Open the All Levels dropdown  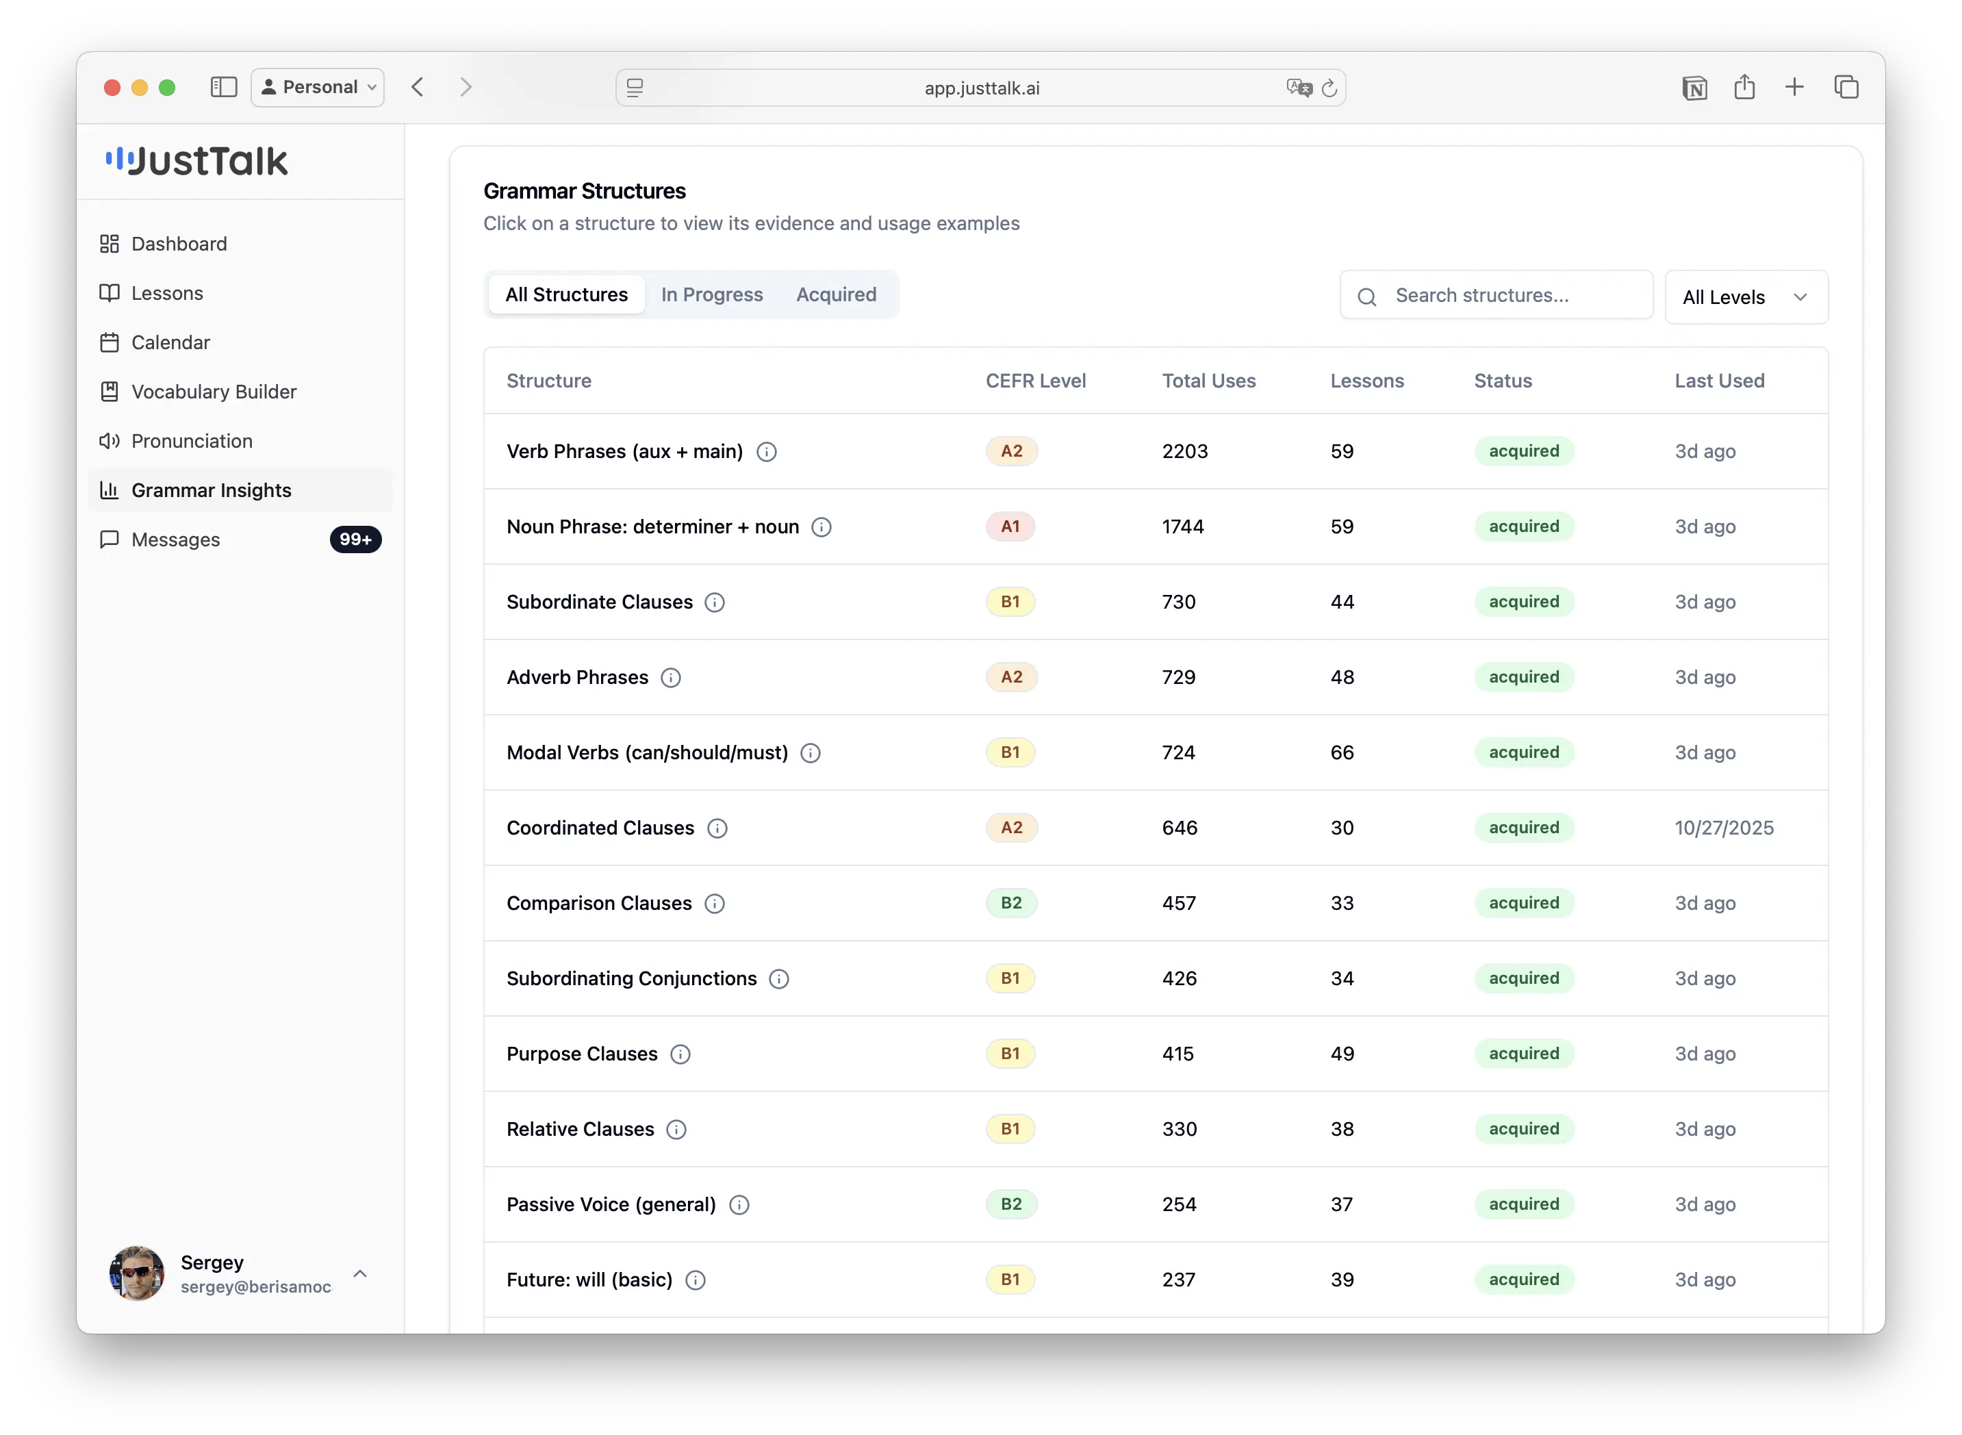coord(1746,297)
